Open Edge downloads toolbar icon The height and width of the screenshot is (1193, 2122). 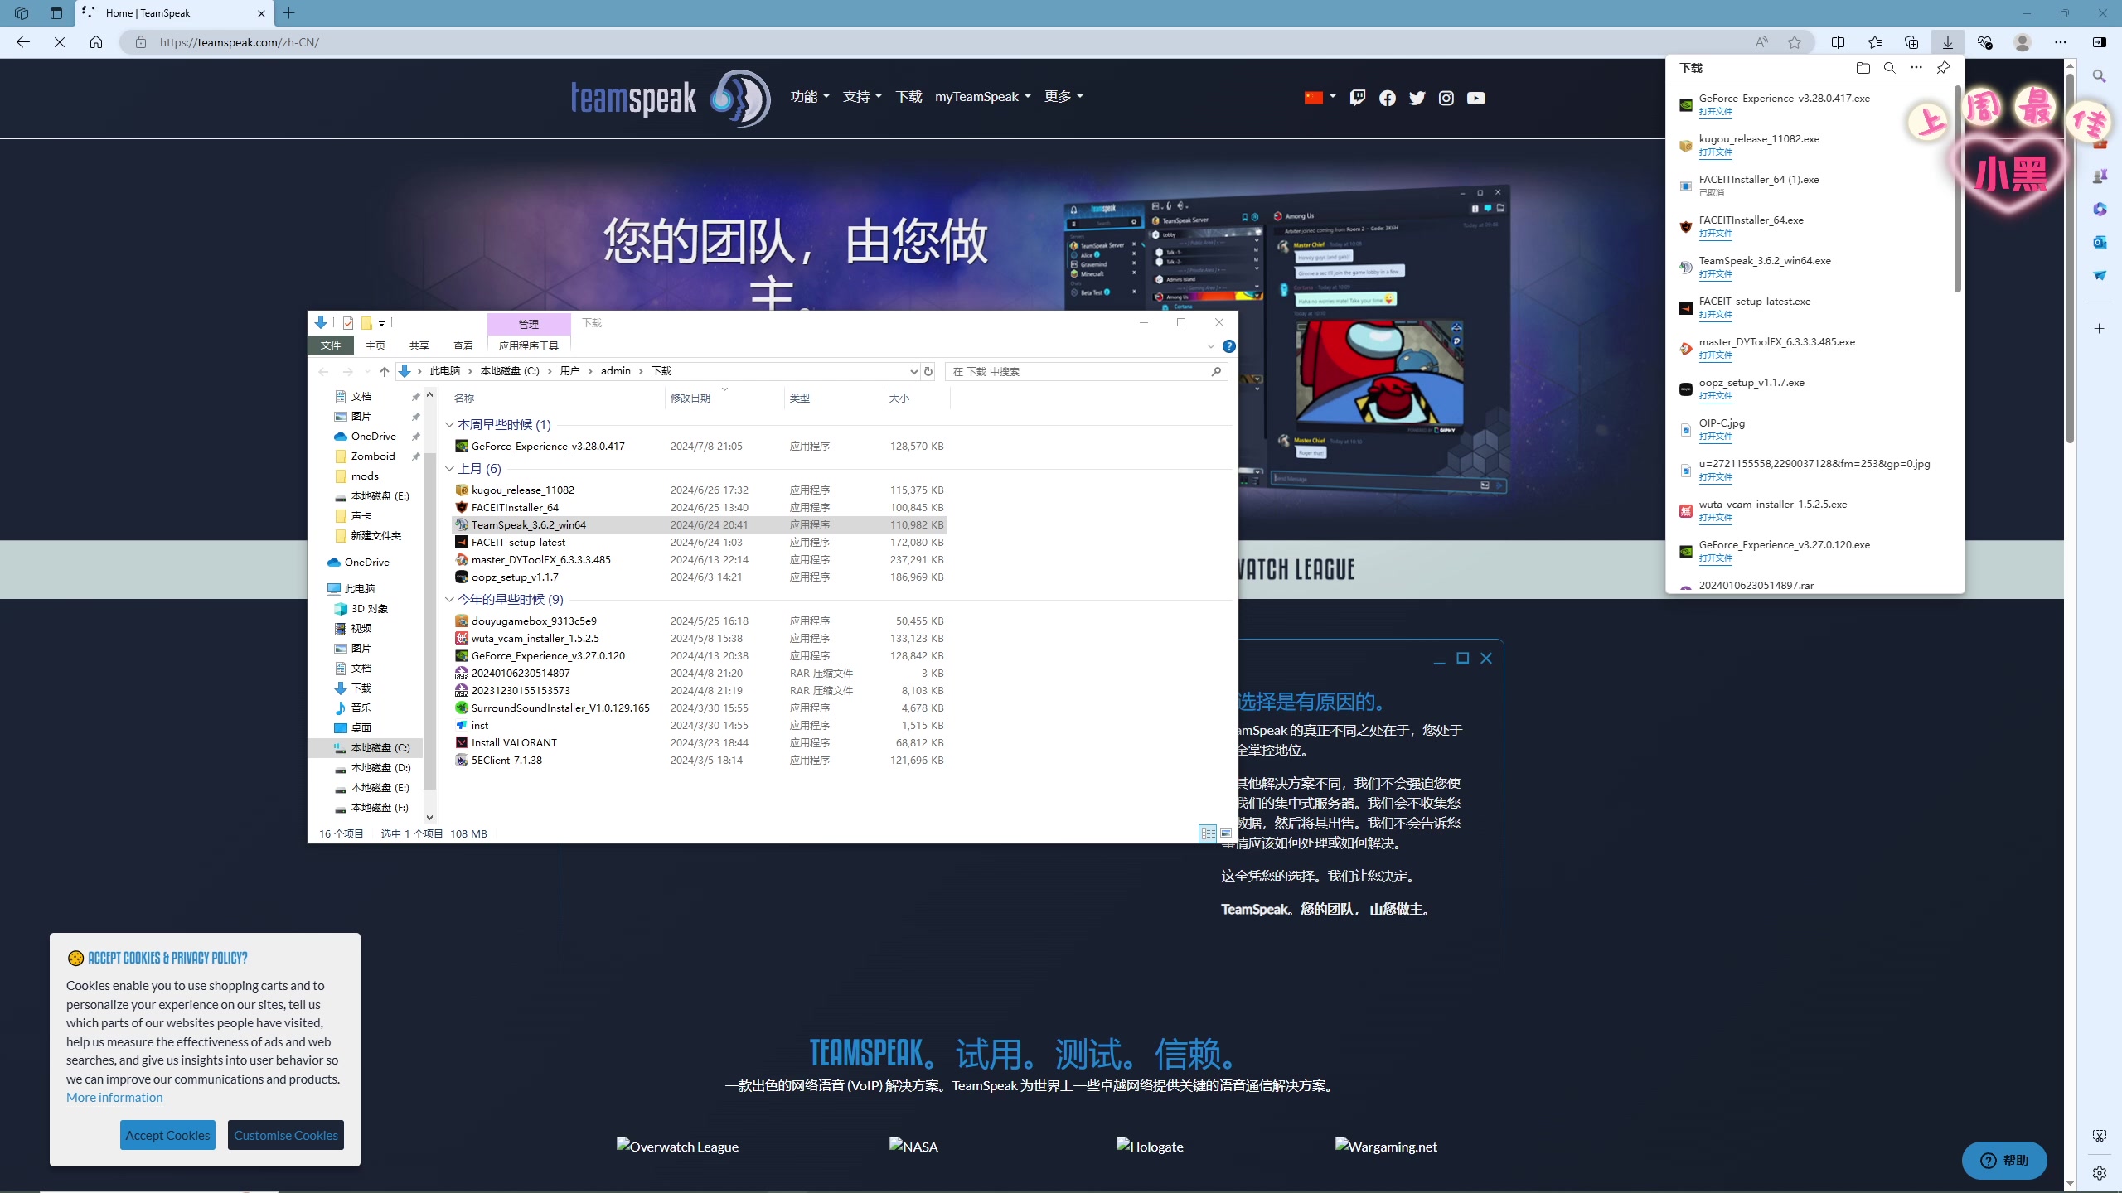1948,42
